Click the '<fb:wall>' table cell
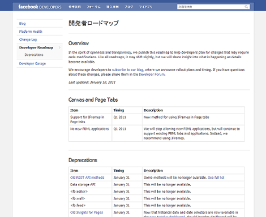Image resolution: width=266 pixels, height=217 pixels. pos(90,198)
